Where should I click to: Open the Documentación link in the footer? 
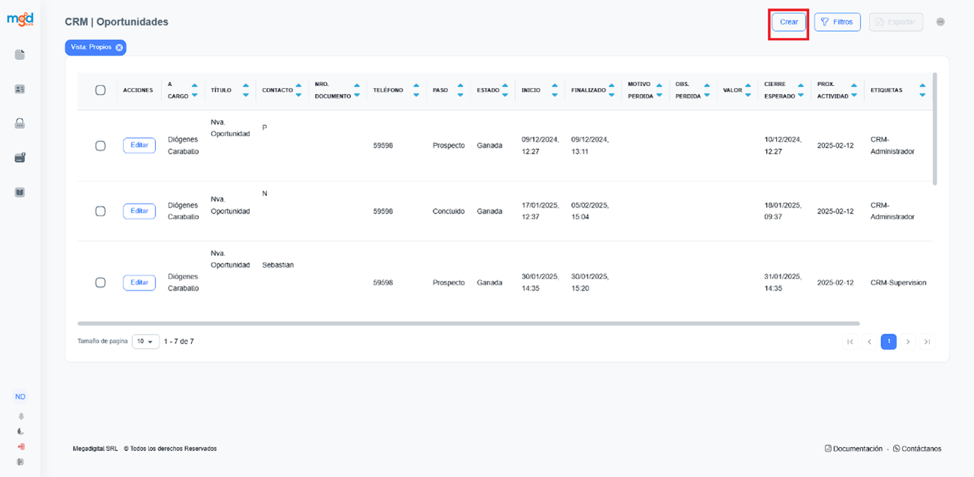853,449
